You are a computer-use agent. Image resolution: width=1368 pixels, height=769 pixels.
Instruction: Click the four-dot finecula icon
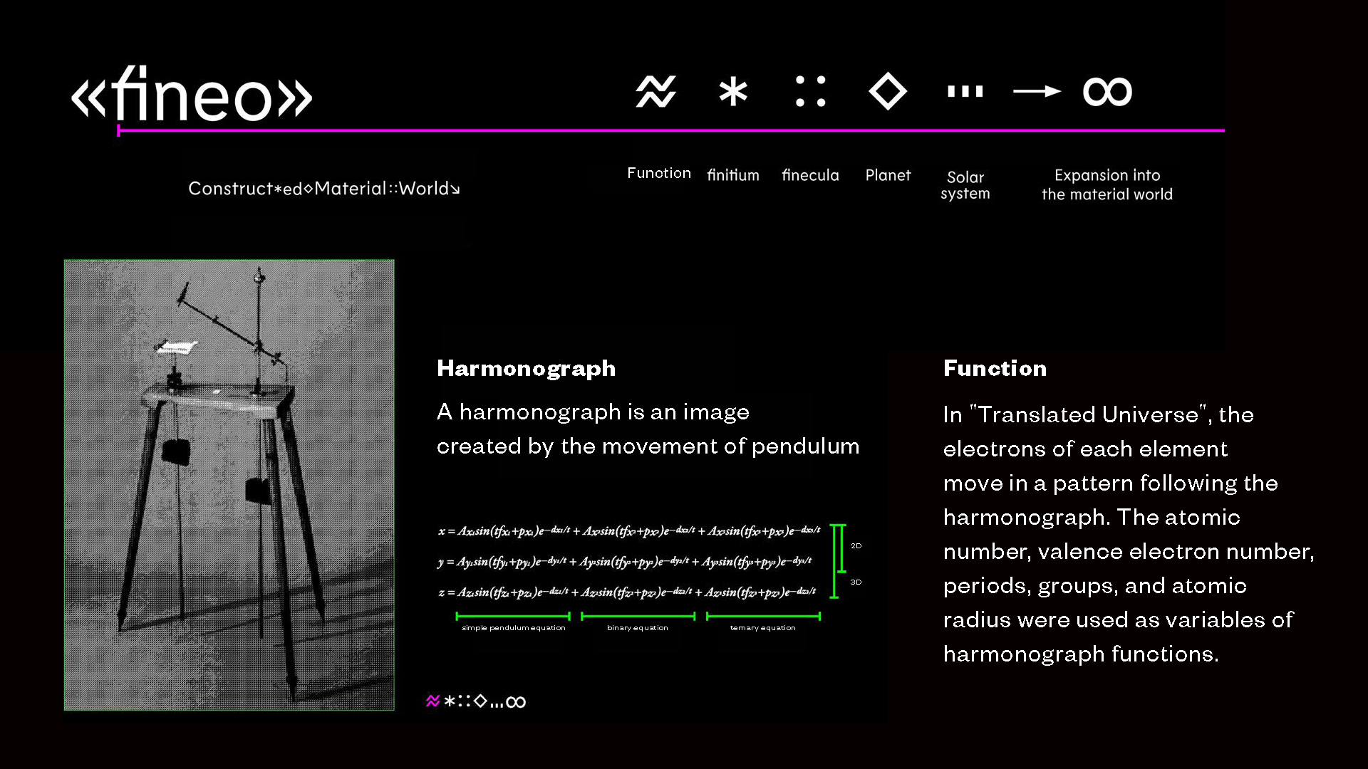810,92
